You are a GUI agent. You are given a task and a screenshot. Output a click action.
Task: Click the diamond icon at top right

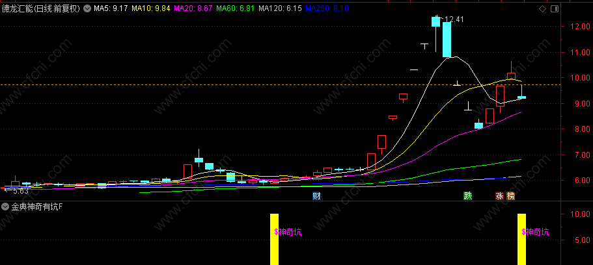pos(542,8)
